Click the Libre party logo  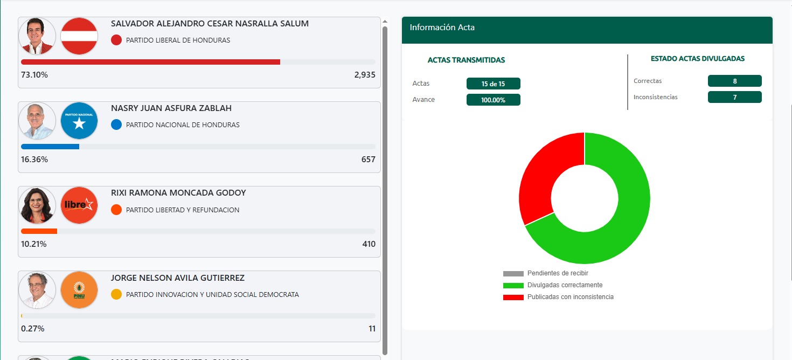79,205
